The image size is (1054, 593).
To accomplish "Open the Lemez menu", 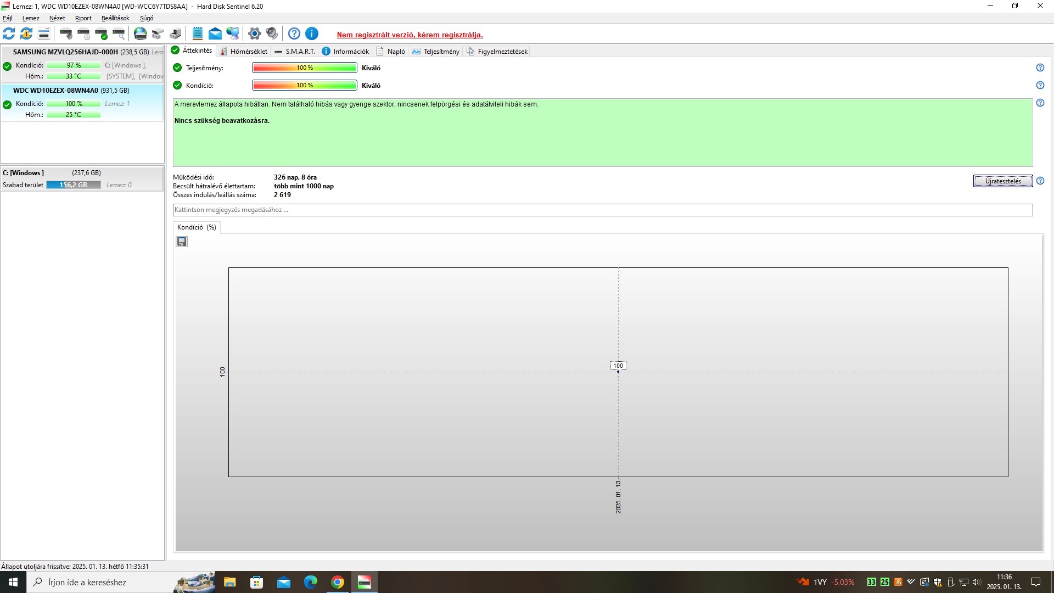I will 31,18.
